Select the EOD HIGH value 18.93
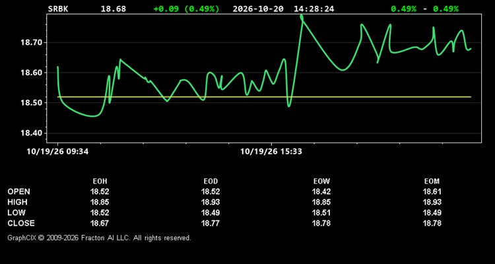Image resolution: width=495 pixels, height=264 pixels. 211,202
